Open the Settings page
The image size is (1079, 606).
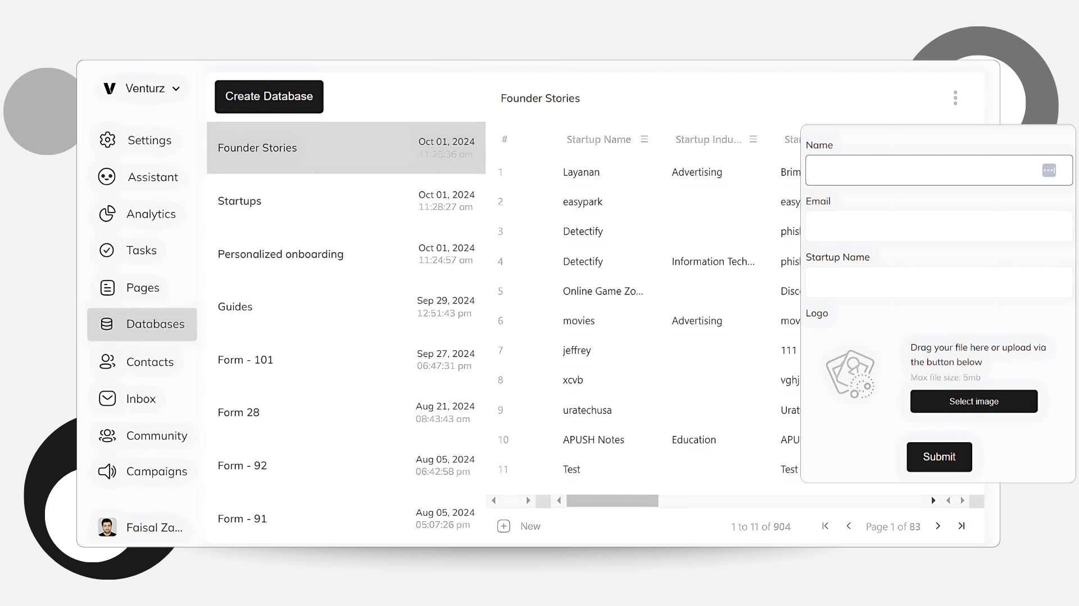click(x=148, y=140)
